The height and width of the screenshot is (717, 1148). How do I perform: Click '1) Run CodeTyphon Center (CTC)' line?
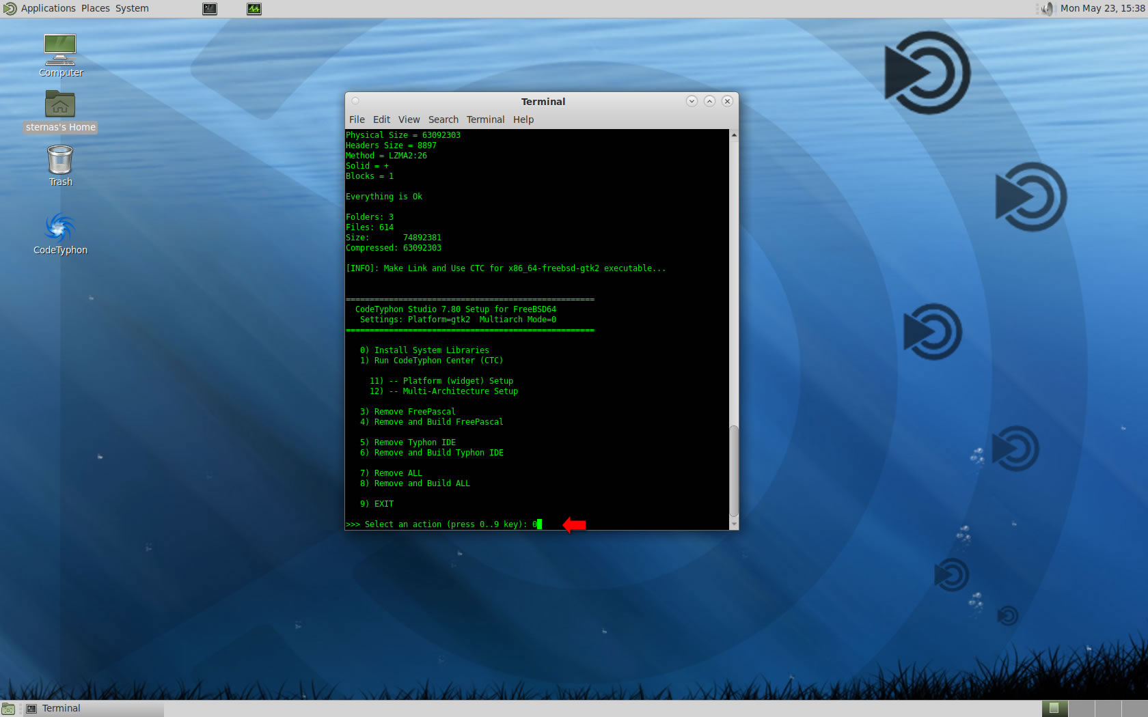(x=431, y=361)
